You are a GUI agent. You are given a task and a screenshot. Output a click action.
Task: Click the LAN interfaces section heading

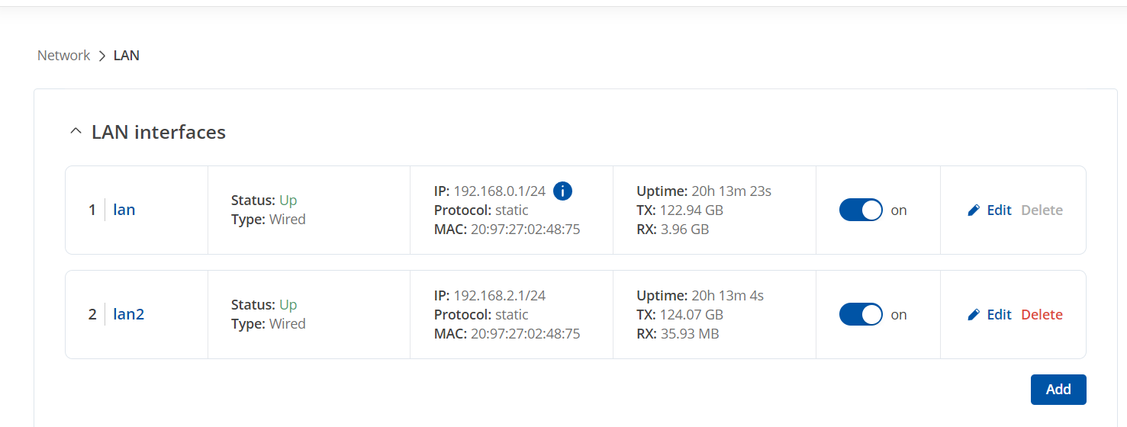tap(159, 132)
